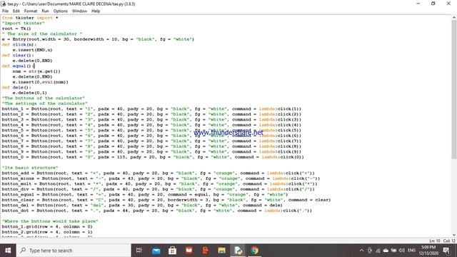Click the button_clear = Button definition line
This screenshot has width=457, height=257.
pyautogui.click(x=166, y=200)
